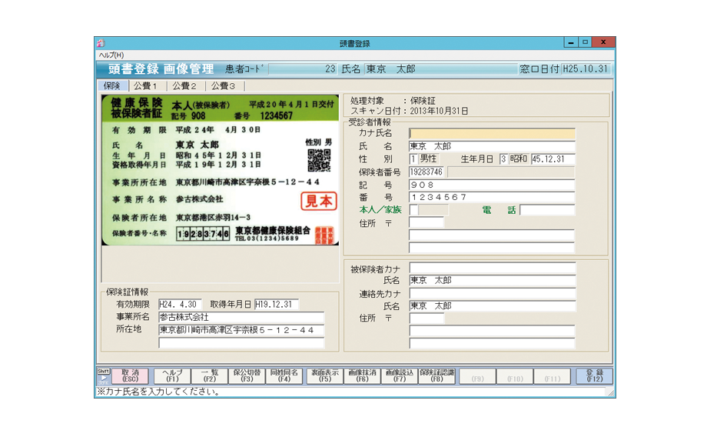The image size is (707, 437).
Task: Click the app icon in title bar
Action: point(101,43)
